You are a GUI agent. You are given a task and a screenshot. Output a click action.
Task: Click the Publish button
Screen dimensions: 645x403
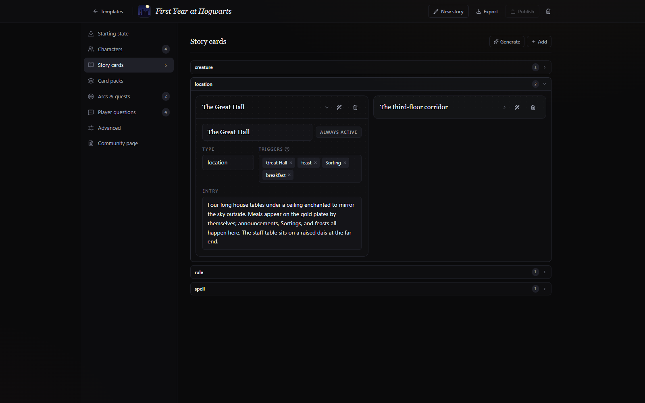[522, 12]
